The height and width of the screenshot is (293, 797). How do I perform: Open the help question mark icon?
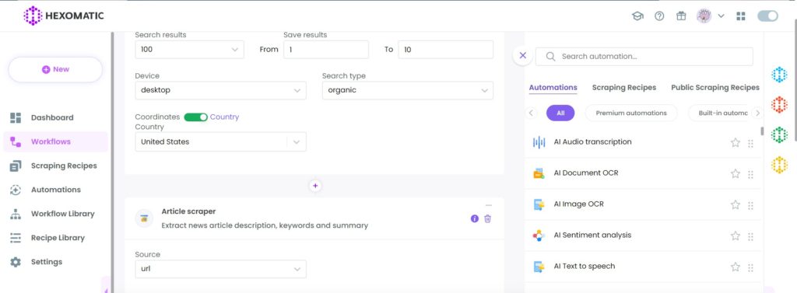point(659,16)
